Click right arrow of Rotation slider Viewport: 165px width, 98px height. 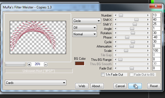pos(148,33)
